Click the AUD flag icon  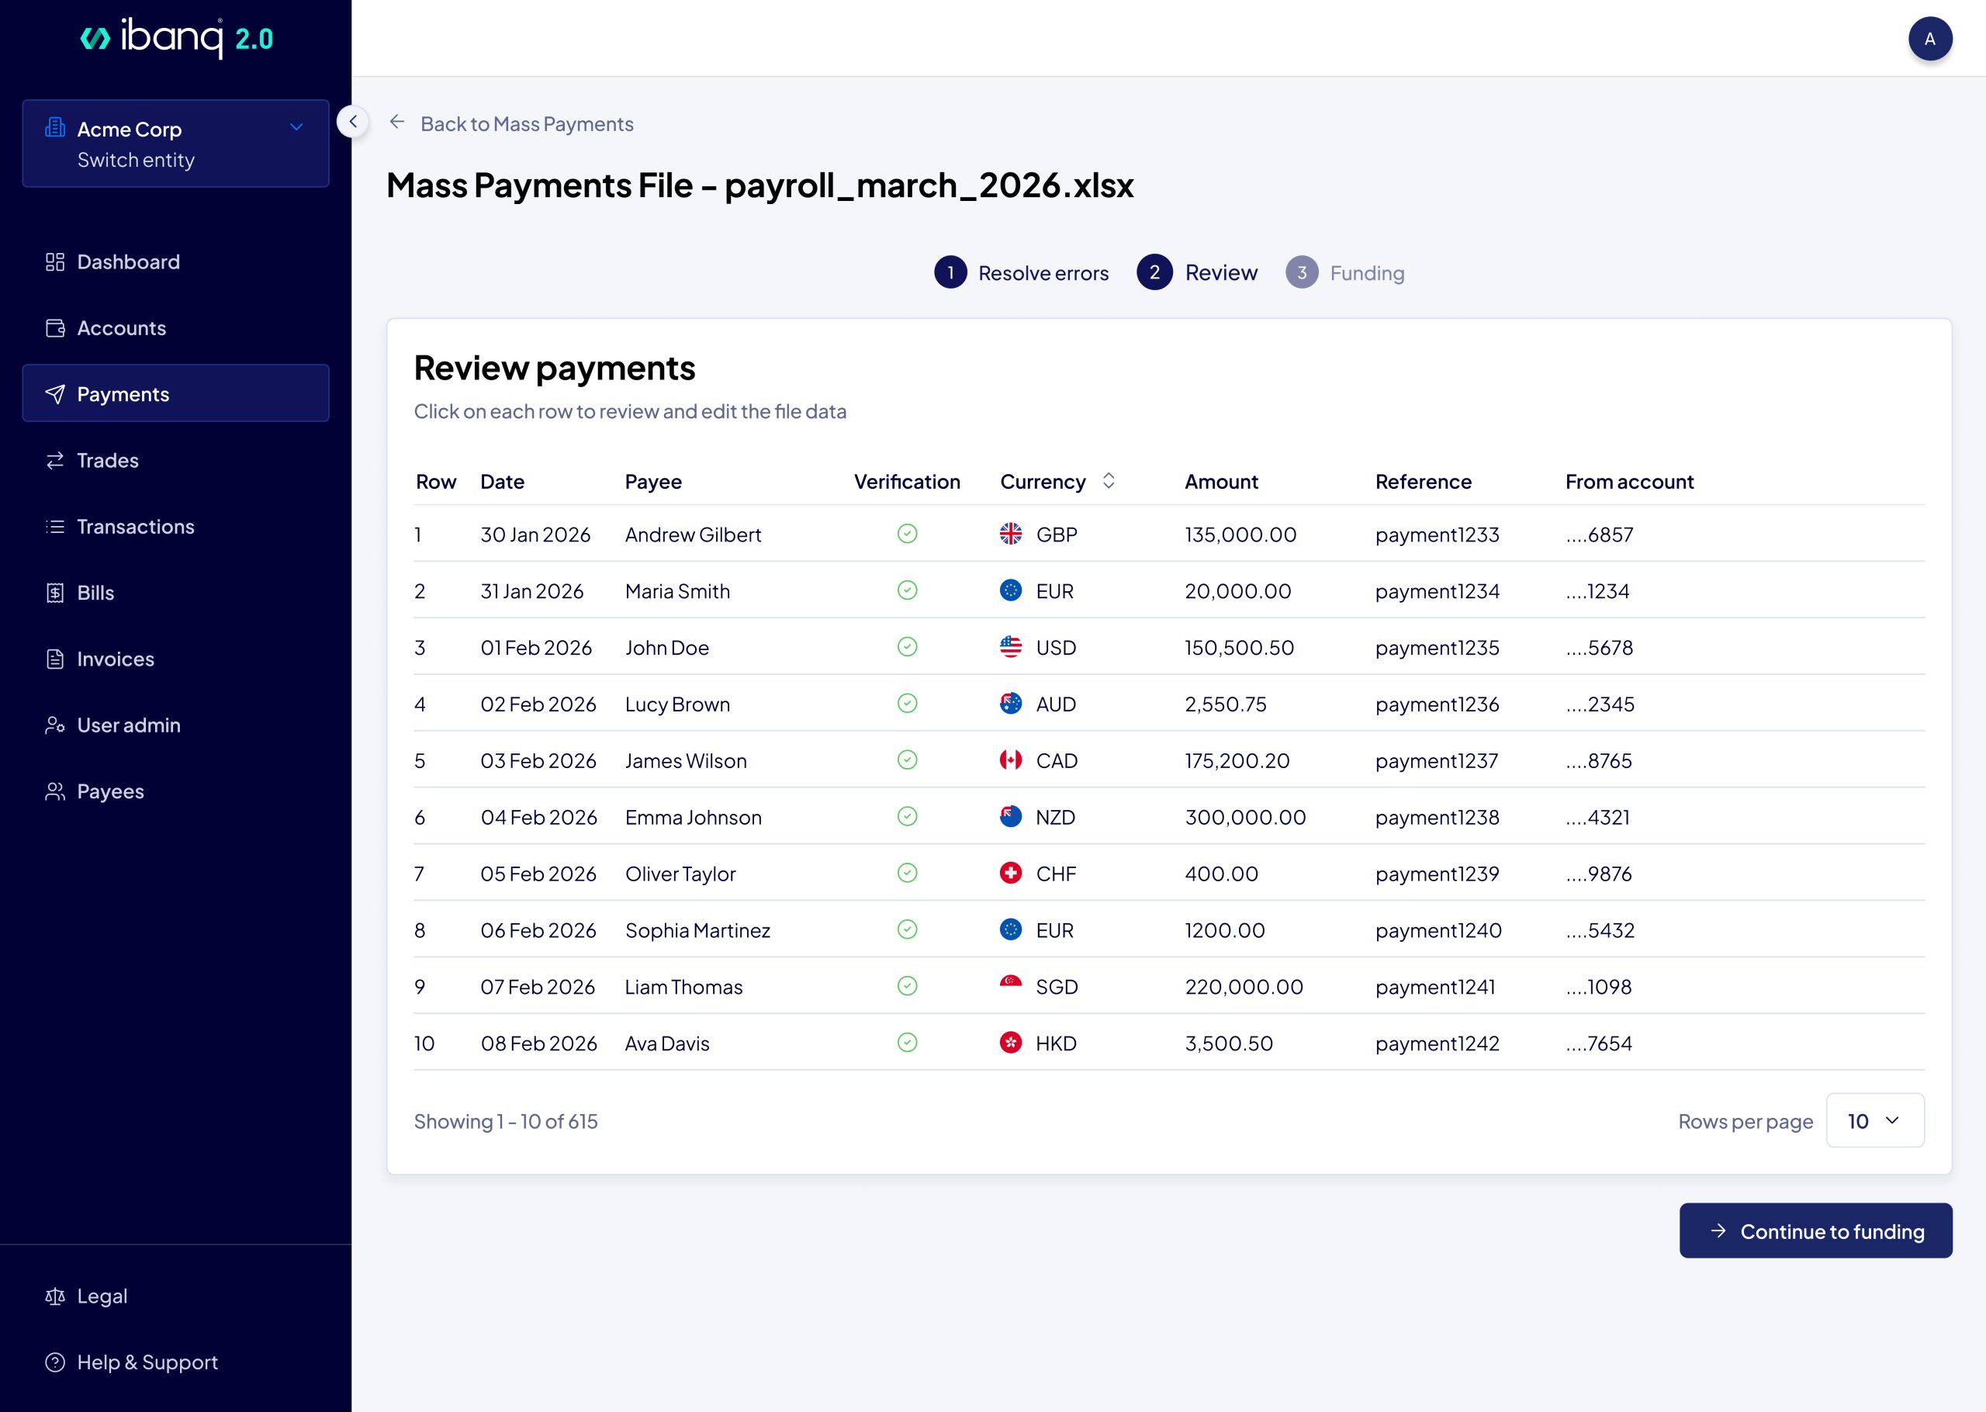pos(1010,704)
